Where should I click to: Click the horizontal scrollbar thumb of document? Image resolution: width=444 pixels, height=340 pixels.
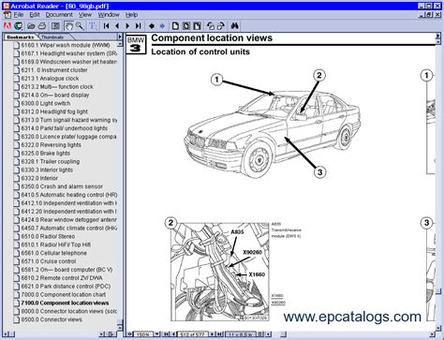[x=283, y=334]
